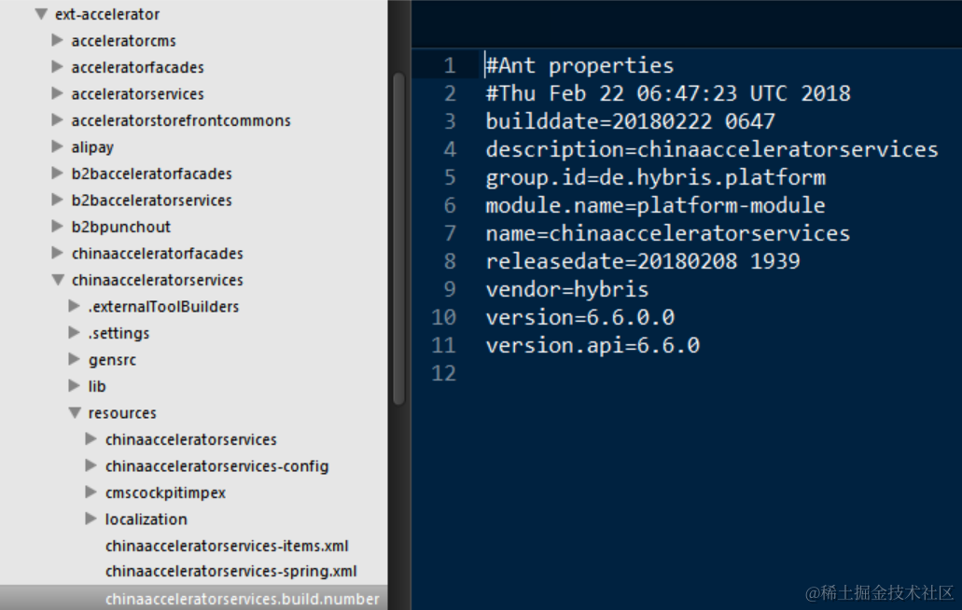Select the gensrc folder label
The image size is (962, 610).
(112, 360)
